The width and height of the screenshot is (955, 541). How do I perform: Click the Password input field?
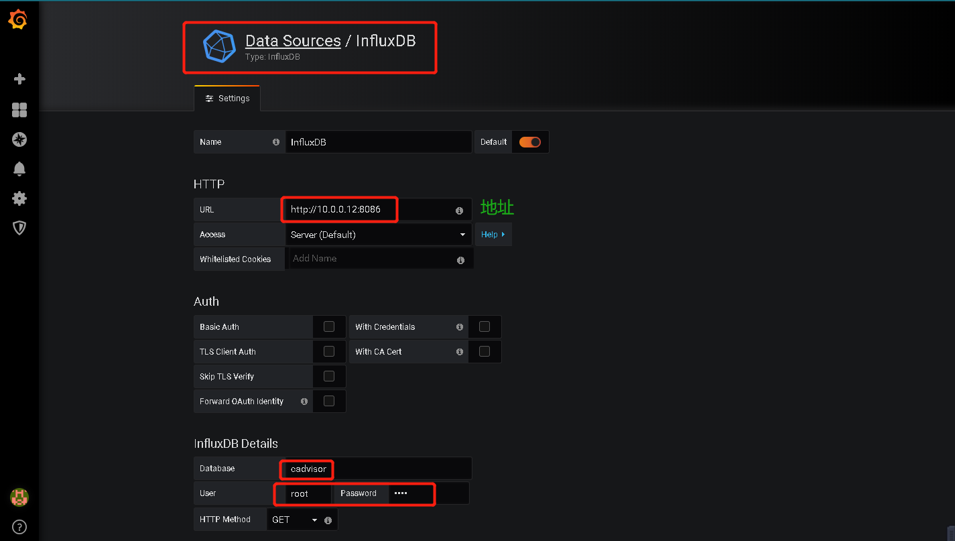(429, 493)
